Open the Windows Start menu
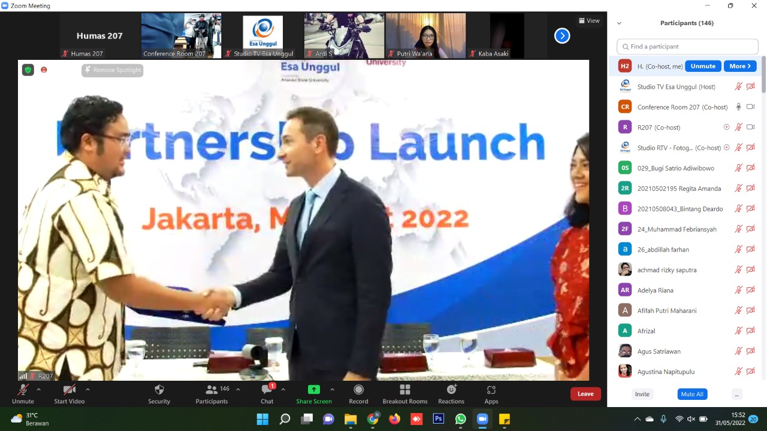This screenshot has height=431, width=767. (x=262, y=419)
